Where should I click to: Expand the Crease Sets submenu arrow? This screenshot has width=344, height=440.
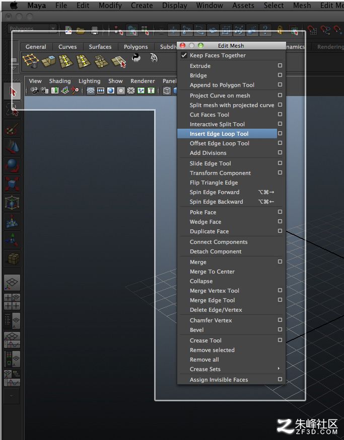tap(279, 368)
